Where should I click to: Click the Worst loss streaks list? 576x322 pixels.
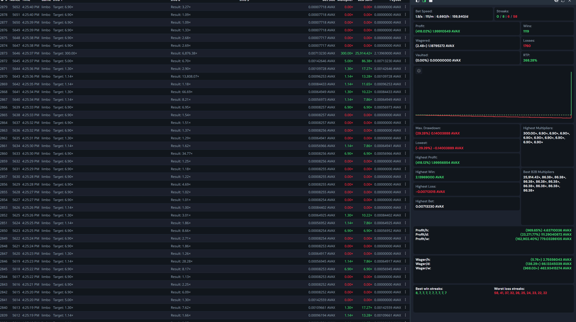tap(520, 293)
